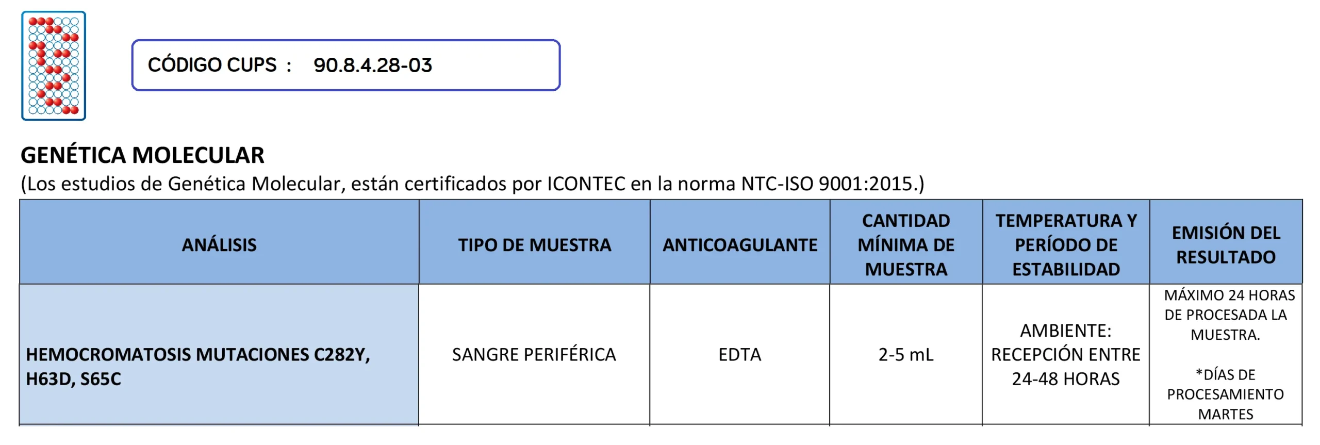Select the 2-5 mL quantity cell
Viewport: 1320px width, 445px height.
tap(906, 355)
